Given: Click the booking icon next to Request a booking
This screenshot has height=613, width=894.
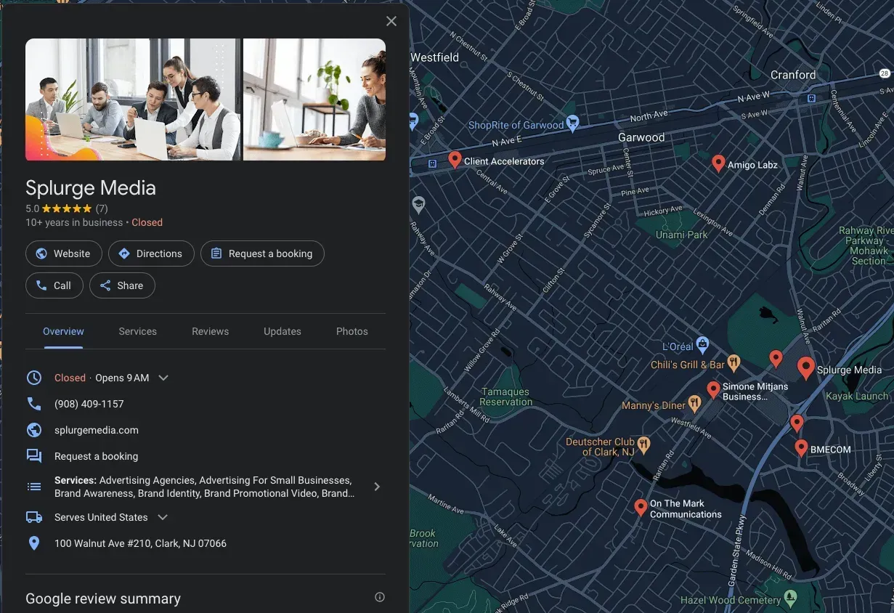Looking at the screenshot, I should (34, 455).
